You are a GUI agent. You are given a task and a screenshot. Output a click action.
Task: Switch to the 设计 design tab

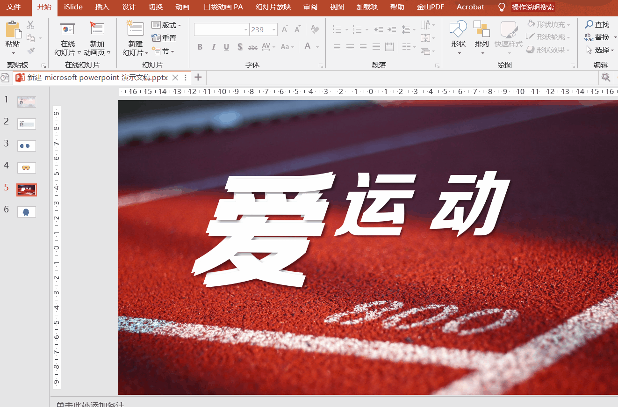tap(129, 7)
